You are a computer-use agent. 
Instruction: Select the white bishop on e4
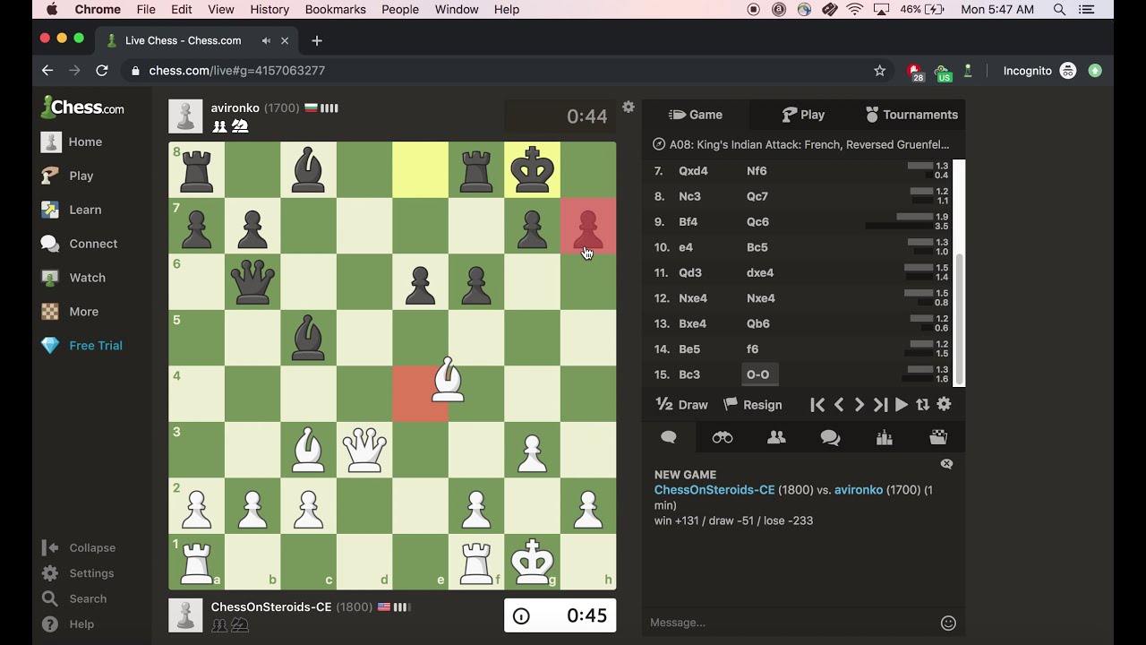click(x=448, y=381)
